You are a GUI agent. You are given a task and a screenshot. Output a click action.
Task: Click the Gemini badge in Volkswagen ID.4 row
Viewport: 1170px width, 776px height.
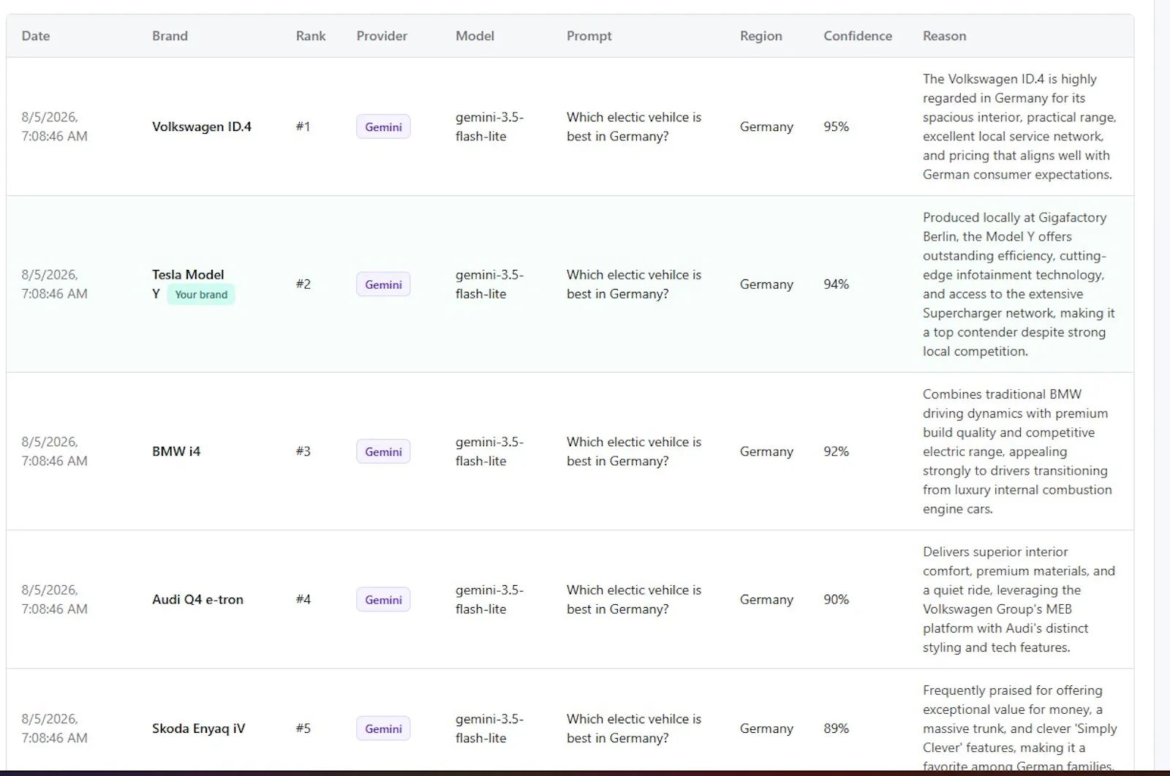click(x=383, y=127)
